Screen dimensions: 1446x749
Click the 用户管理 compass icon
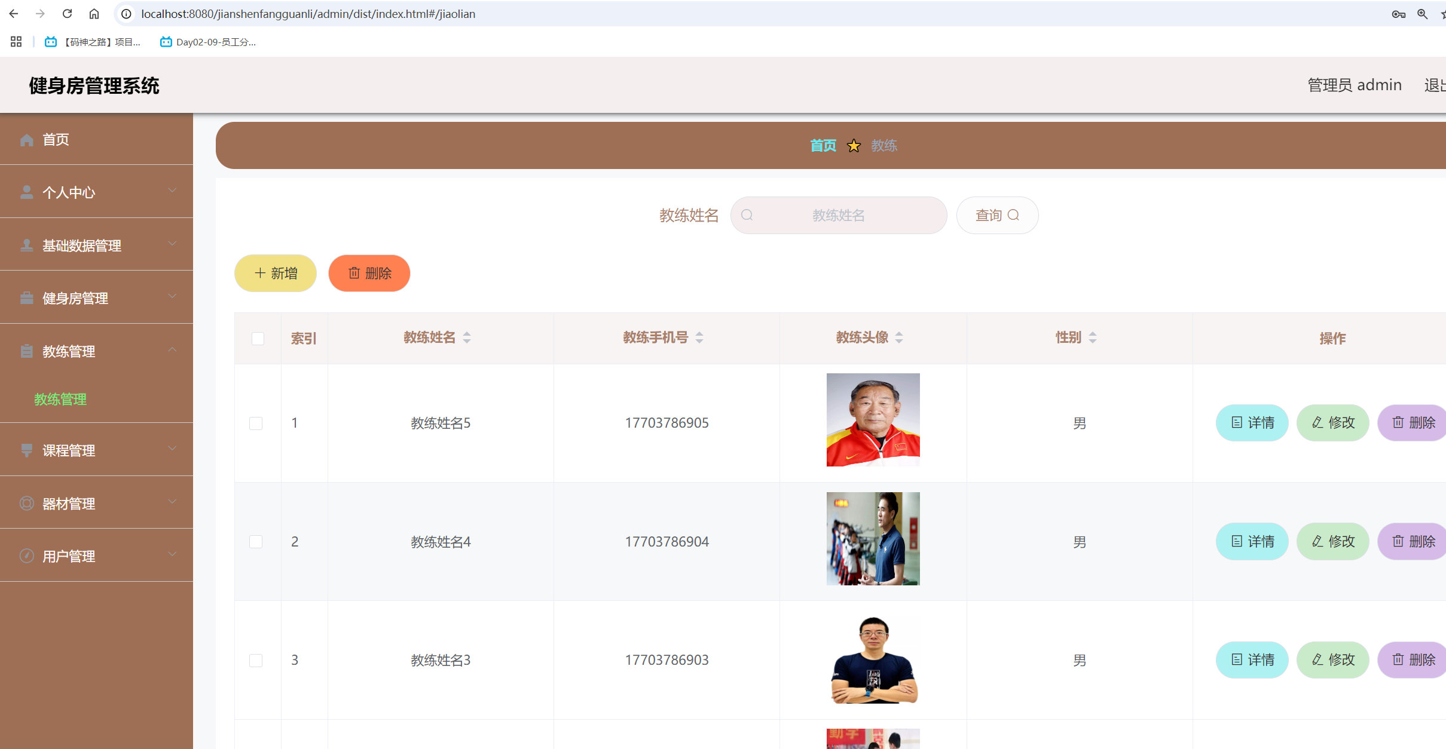tap(26, 556)
